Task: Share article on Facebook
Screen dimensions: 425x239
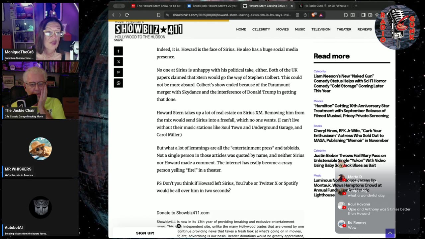Action: tap(118, 51)
